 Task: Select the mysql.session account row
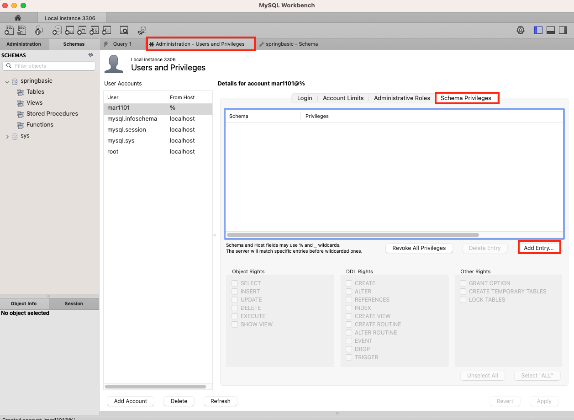[158, 130]
